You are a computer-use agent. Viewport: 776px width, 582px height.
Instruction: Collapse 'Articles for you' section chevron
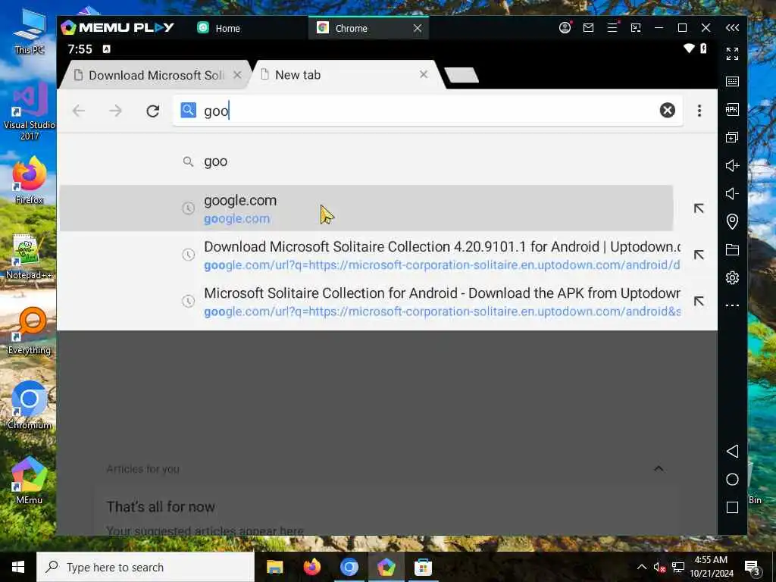(x=659, y=468)
